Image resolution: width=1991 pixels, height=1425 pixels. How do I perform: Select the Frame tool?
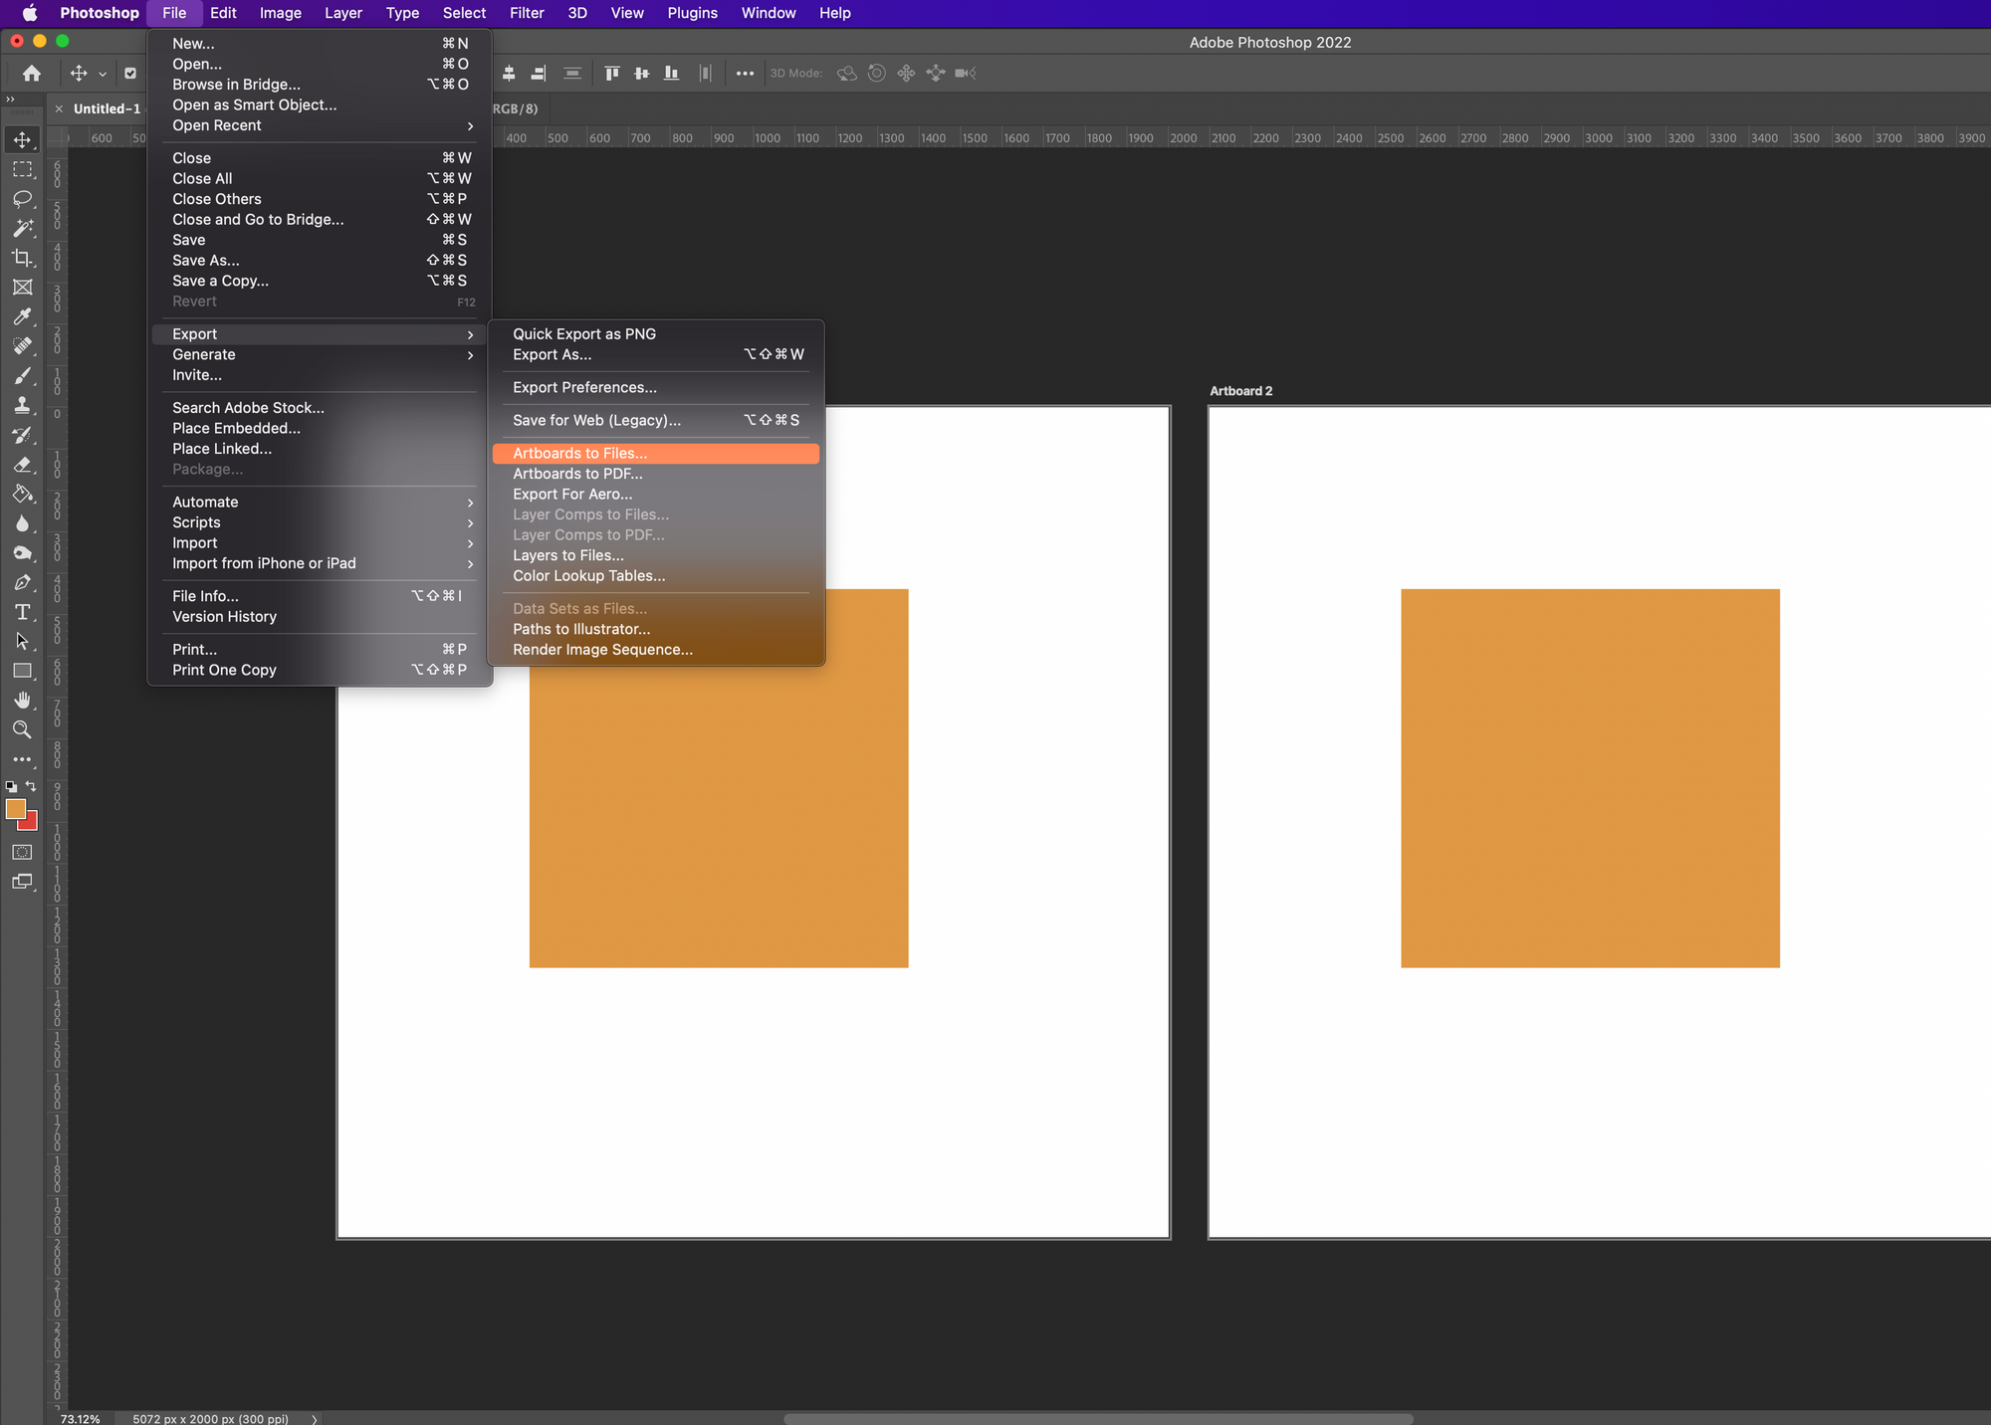(22, 288)
